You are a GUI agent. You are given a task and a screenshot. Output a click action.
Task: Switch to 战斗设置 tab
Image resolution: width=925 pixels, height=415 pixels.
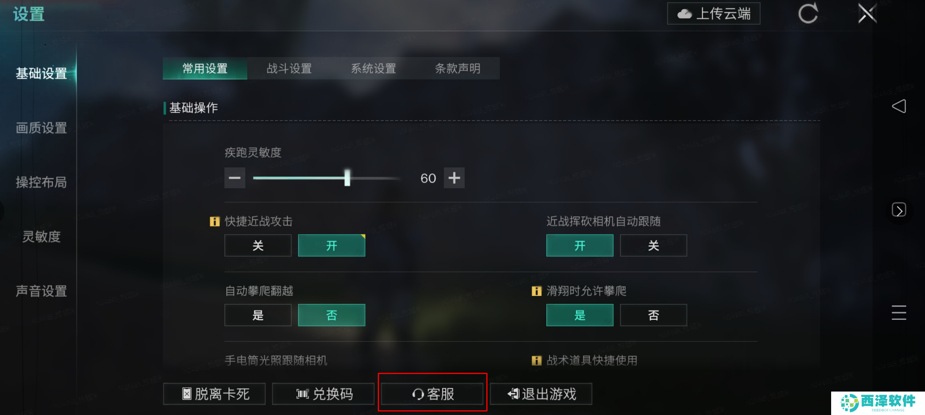289,68
